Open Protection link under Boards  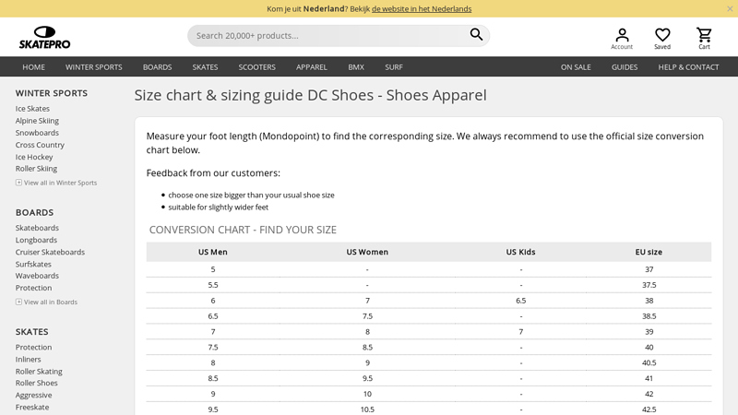tap(33, 288)
